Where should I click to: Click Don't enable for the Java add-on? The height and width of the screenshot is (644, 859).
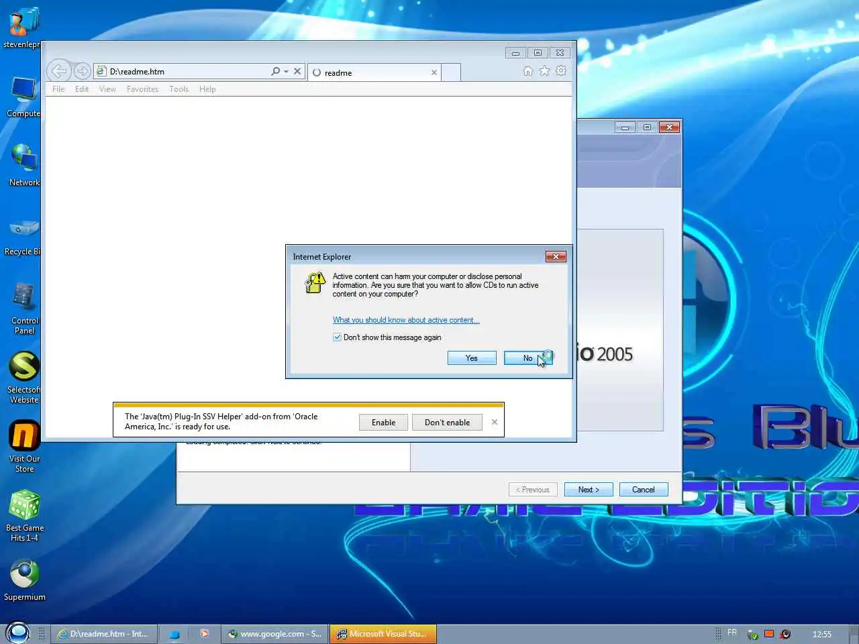447,423
